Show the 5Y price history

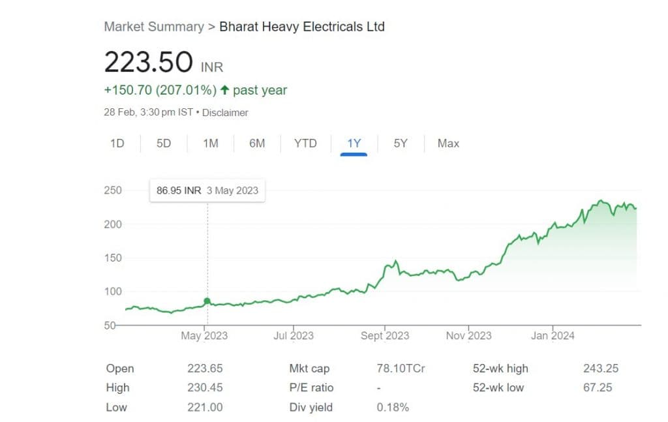[x=401, y=143]
